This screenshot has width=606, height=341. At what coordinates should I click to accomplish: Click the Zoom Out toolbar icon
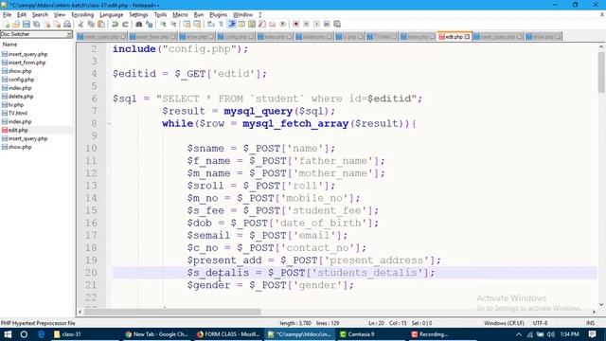173,25
